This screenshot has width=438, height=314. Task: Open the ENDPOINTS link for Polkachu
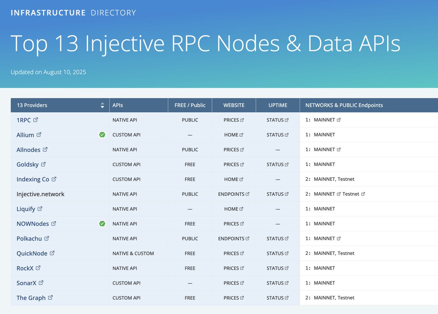[x=234, y=239]
